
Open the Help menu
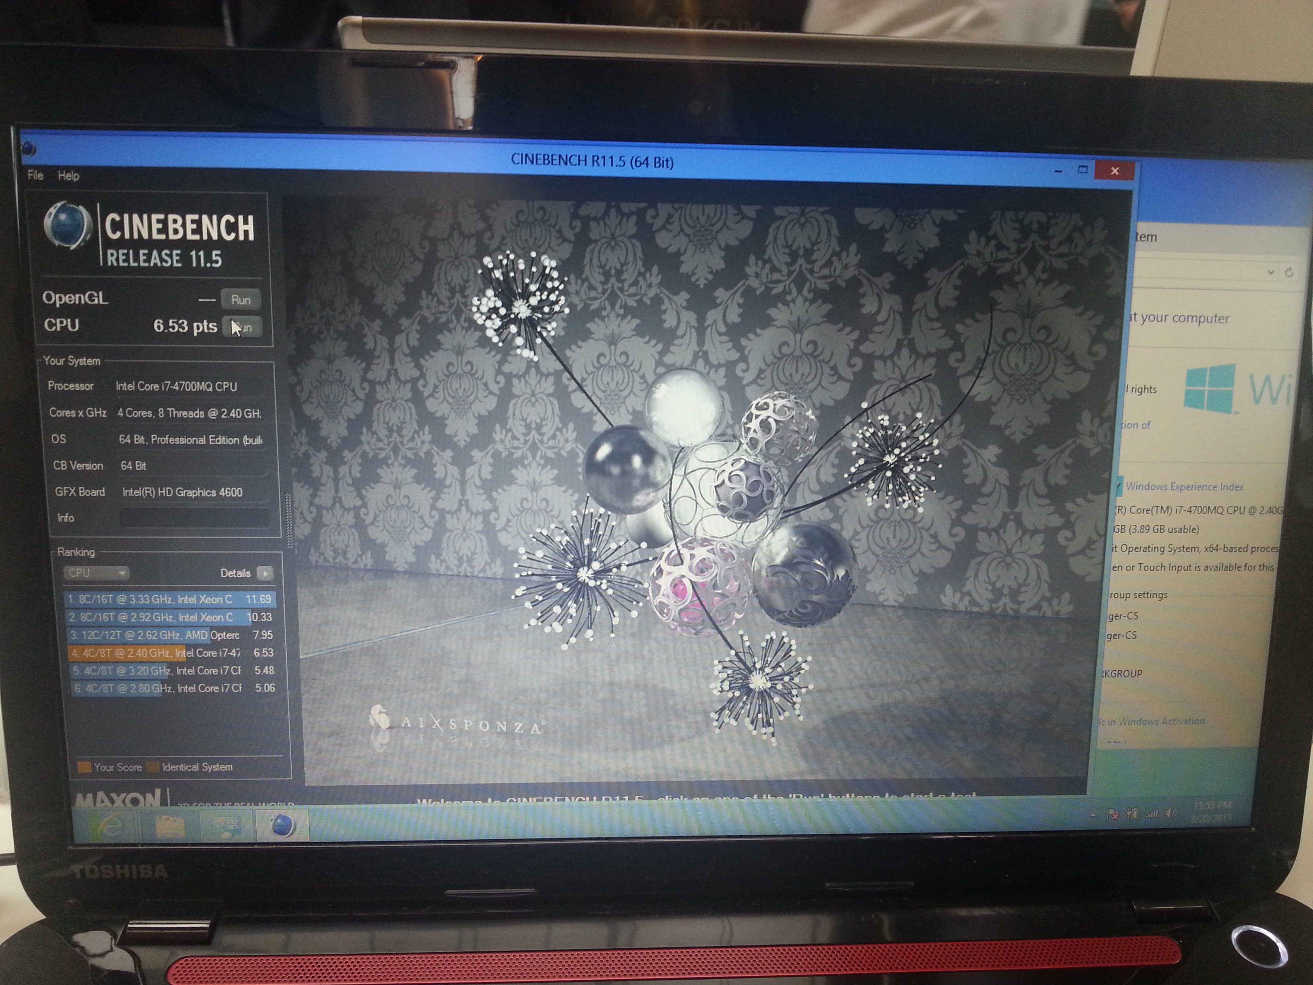(68, 176)
